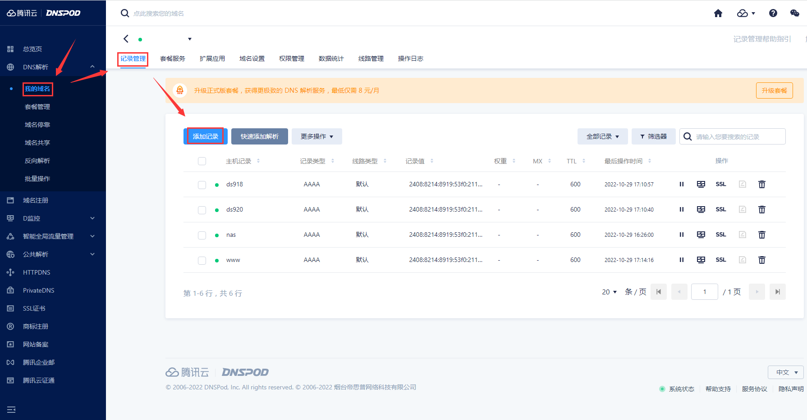The width and height of the screenshot is (807, 420).
Task: Click the WeChat icon in top bar
Action: [x=794, y=14]
